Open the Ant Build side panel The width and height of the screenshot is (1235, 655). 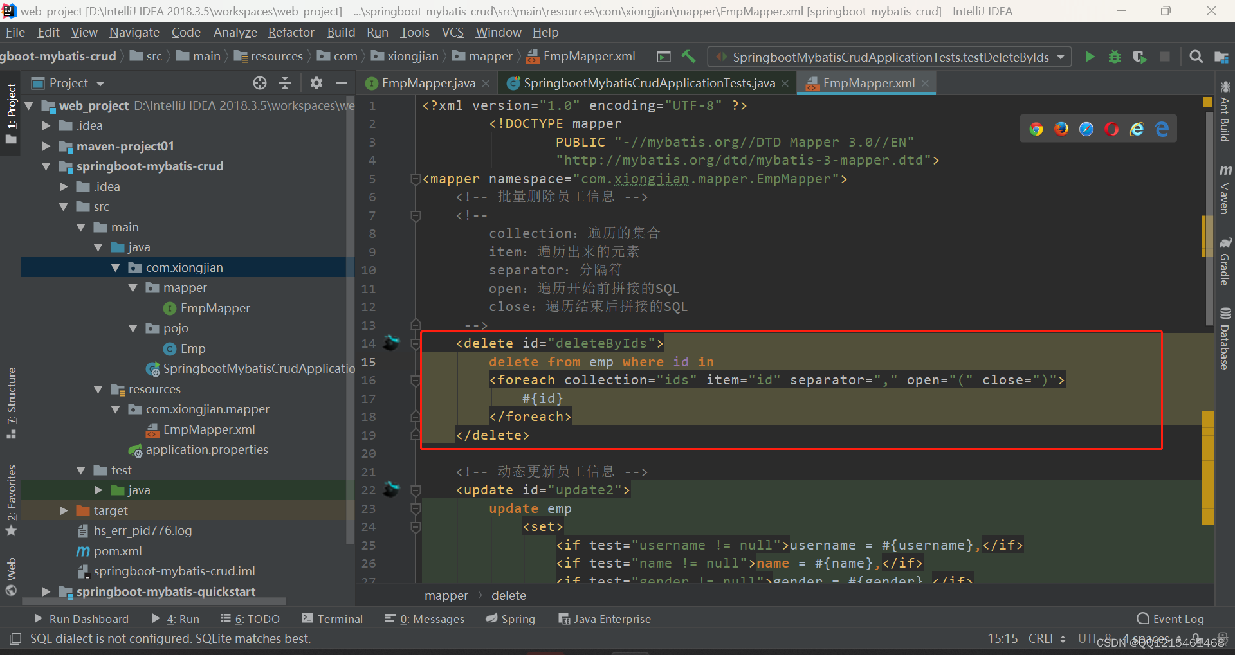[1225, 111]
